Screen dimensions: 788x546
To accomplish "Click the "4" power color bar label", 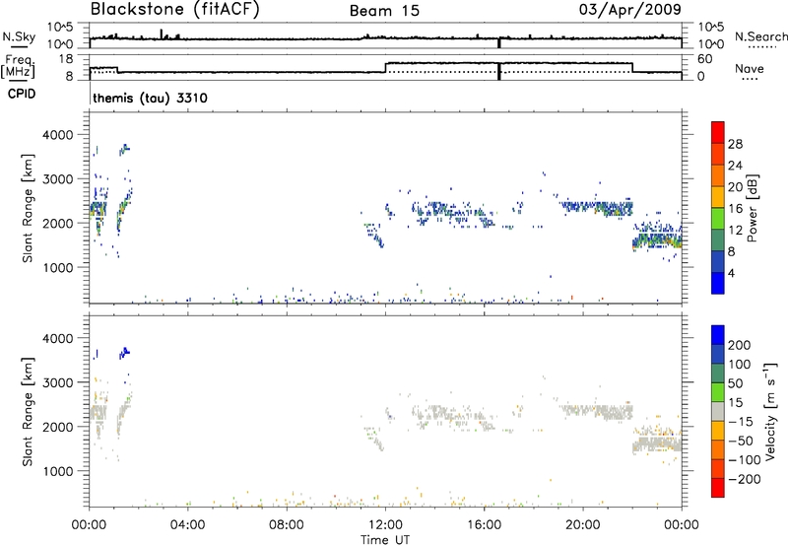I will point(732,273).
